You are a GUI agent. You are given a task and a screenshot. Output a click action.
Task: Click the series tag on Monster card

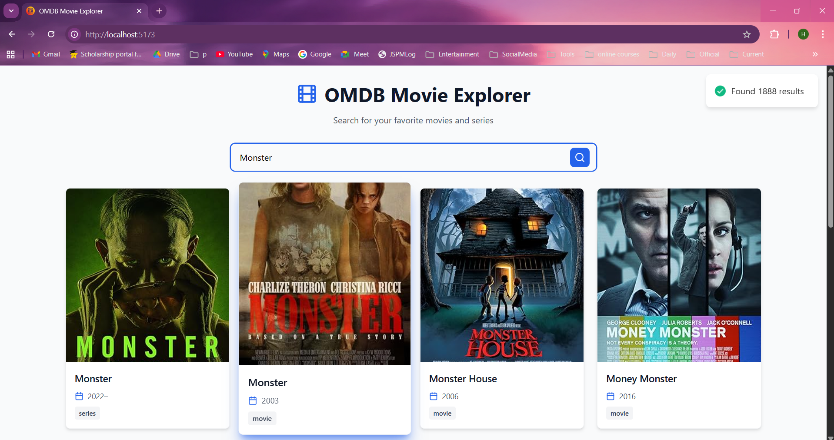[87, 413]
